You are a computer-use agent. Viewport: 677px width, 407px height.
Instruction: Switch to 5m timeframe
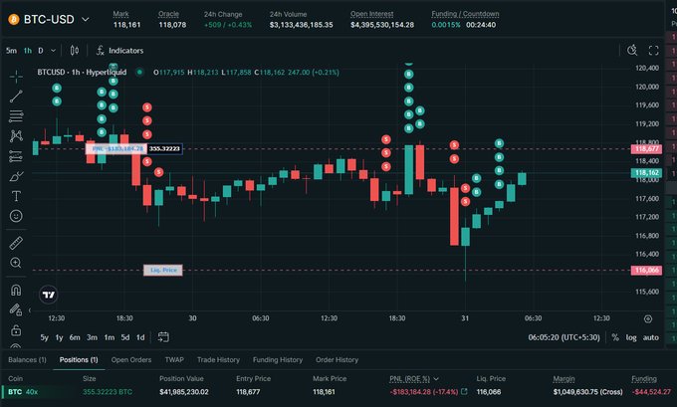point(11,51)
